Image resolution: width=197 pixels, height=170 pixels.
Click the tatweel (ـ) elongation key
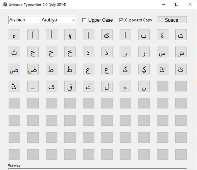pos(33,86)
